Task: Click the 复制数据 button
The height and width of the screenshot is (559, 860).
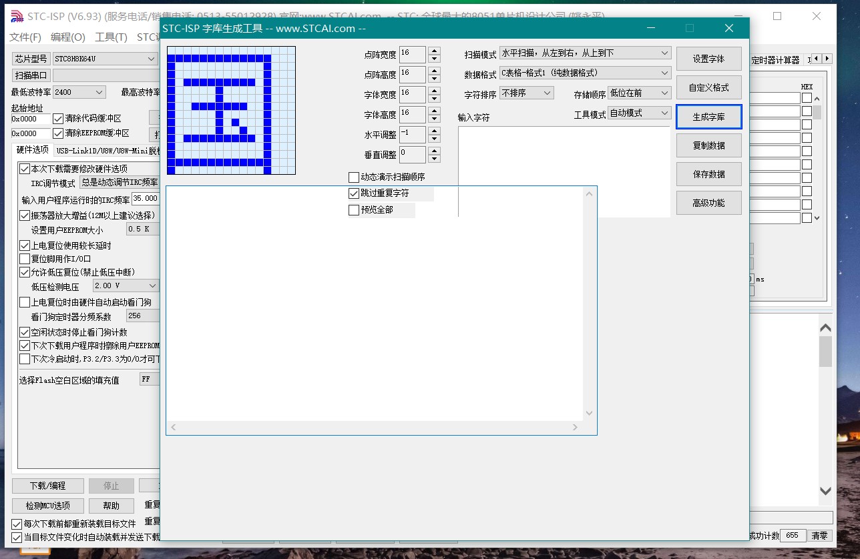Action: (708, 145)
